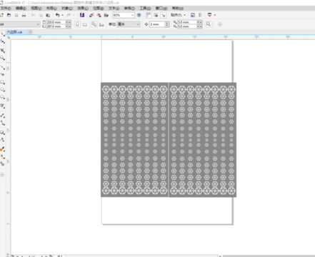Toggle the show rulers button
This screenshot has height=257, width=315.
149,15
